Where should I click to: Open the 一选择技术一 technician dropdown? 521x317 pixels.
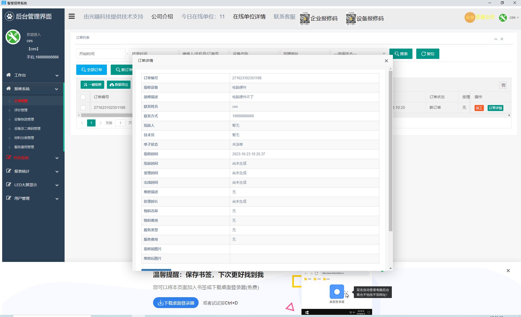pos(359,53)
